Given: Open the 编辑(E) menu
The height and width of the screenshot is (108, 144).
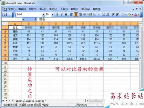Looking at the screenshot, I should (x=22, y=9).
